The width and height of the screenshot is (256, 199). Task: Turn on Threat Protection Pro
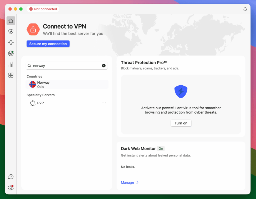coord(181,123)
